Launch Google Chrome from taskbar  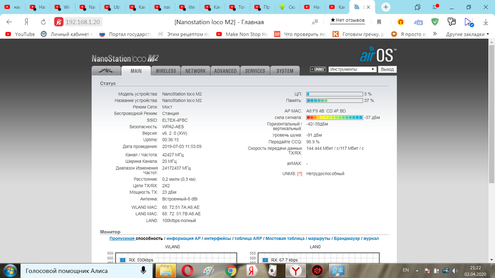(231, 271)
